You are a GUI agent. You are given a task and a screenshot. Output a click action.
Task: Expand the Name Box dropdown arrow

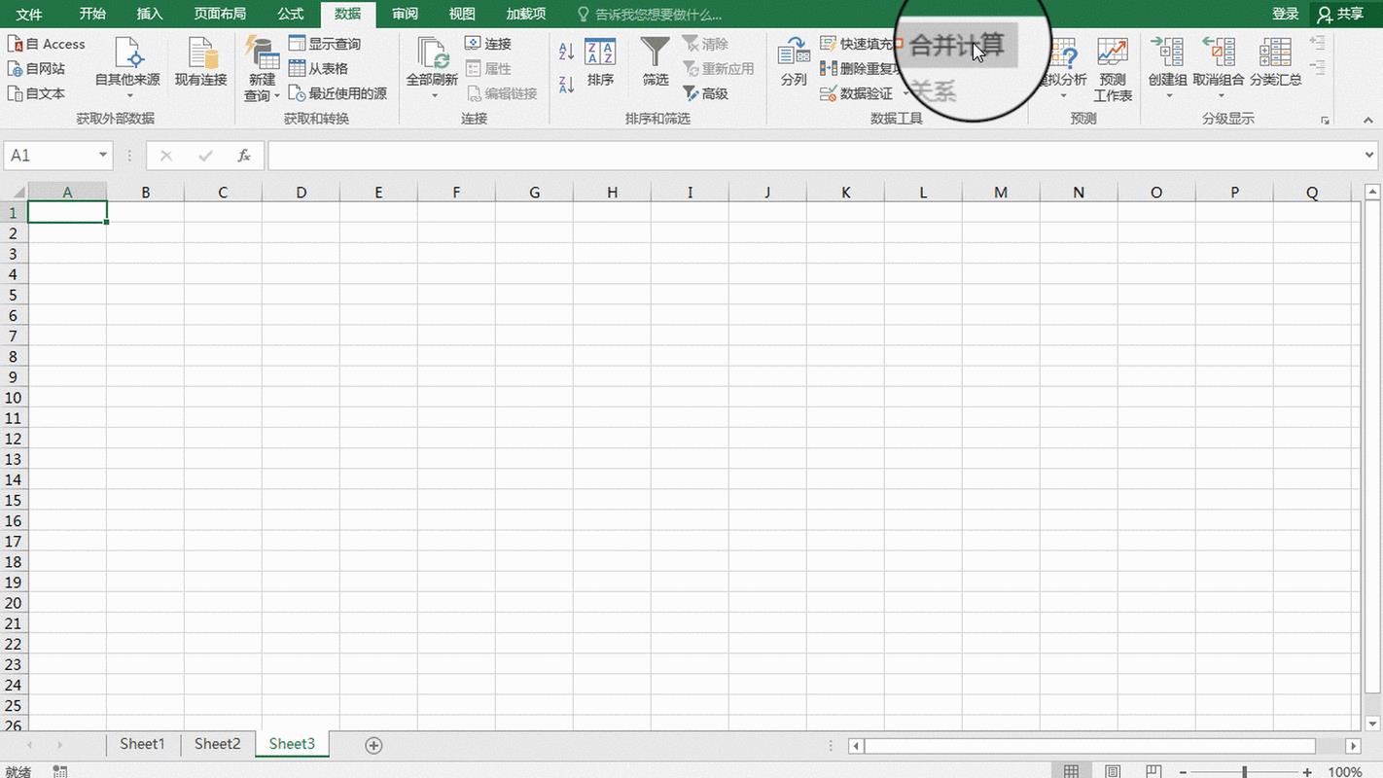click(103, 156)
